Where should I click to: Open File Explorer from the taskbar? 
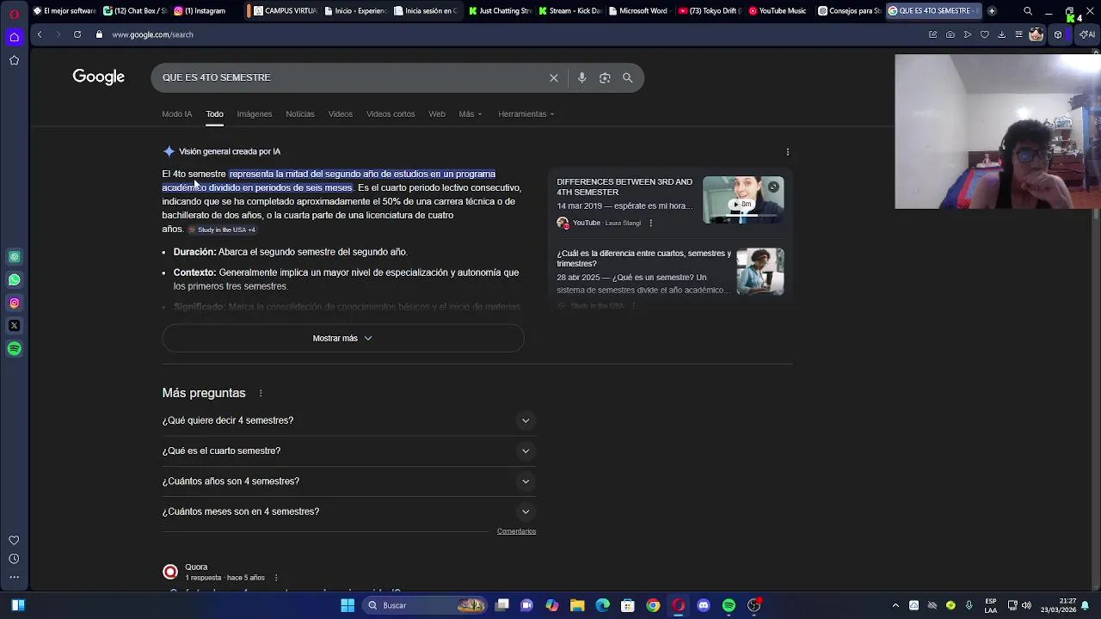(577, 605)
